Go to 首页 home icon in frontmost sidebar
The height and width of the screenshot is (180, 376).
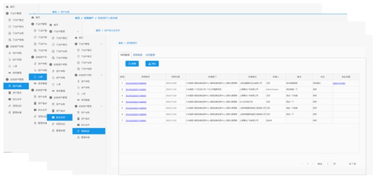76,38
